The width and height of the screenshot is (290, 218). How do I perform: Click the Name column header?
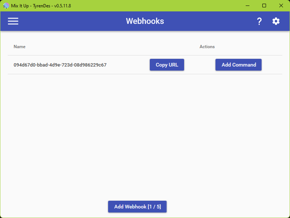[x=20, y=47]
